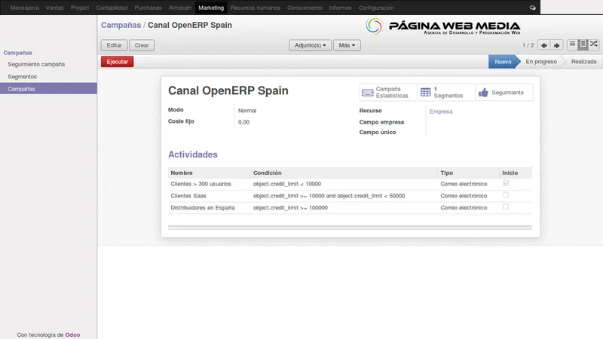The image size is (603, 339).
Task: Click the Normal mode value
Action: [x=247, y=111]
